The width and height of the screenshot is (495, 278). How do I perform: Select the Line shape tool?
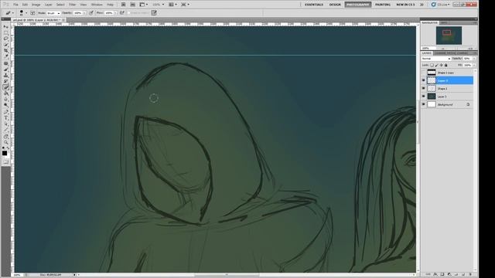click(x=5, y=130)
